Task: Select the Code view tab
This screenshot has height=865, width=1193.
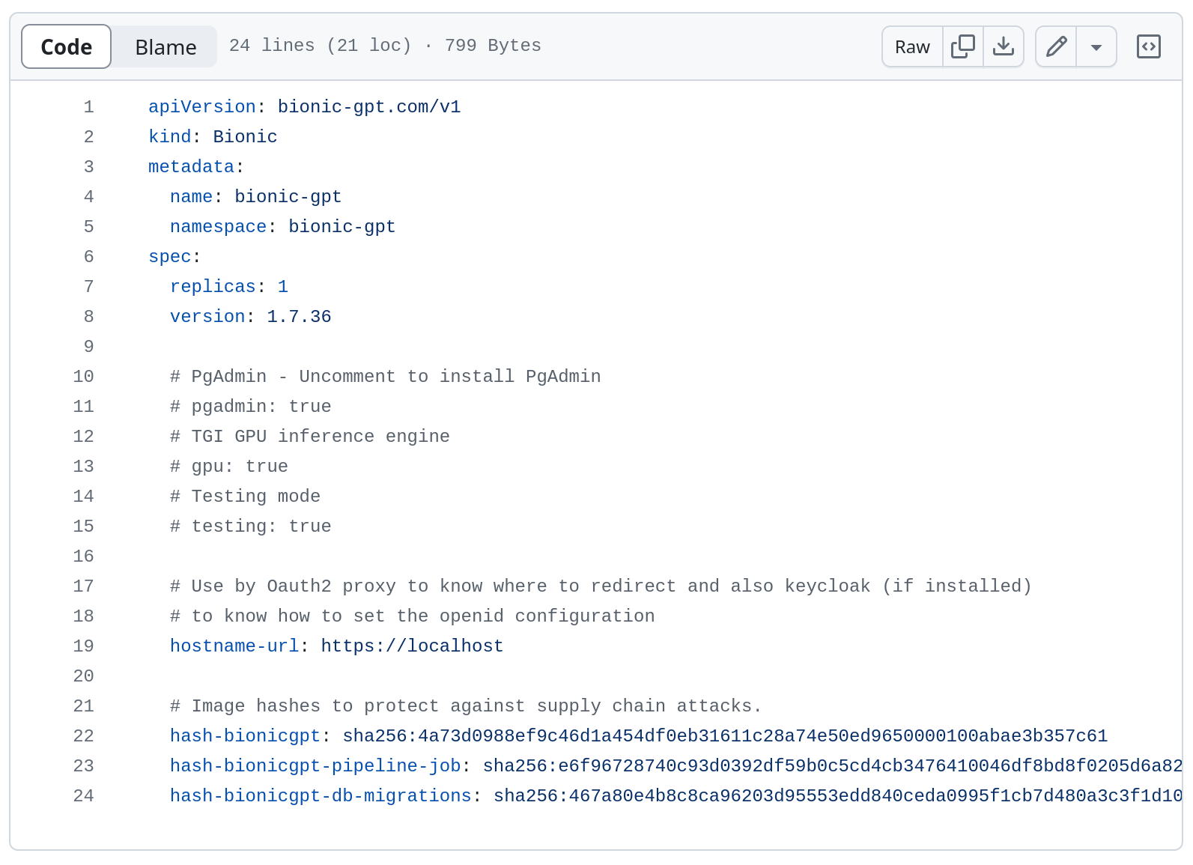Action: coord(67,46)
